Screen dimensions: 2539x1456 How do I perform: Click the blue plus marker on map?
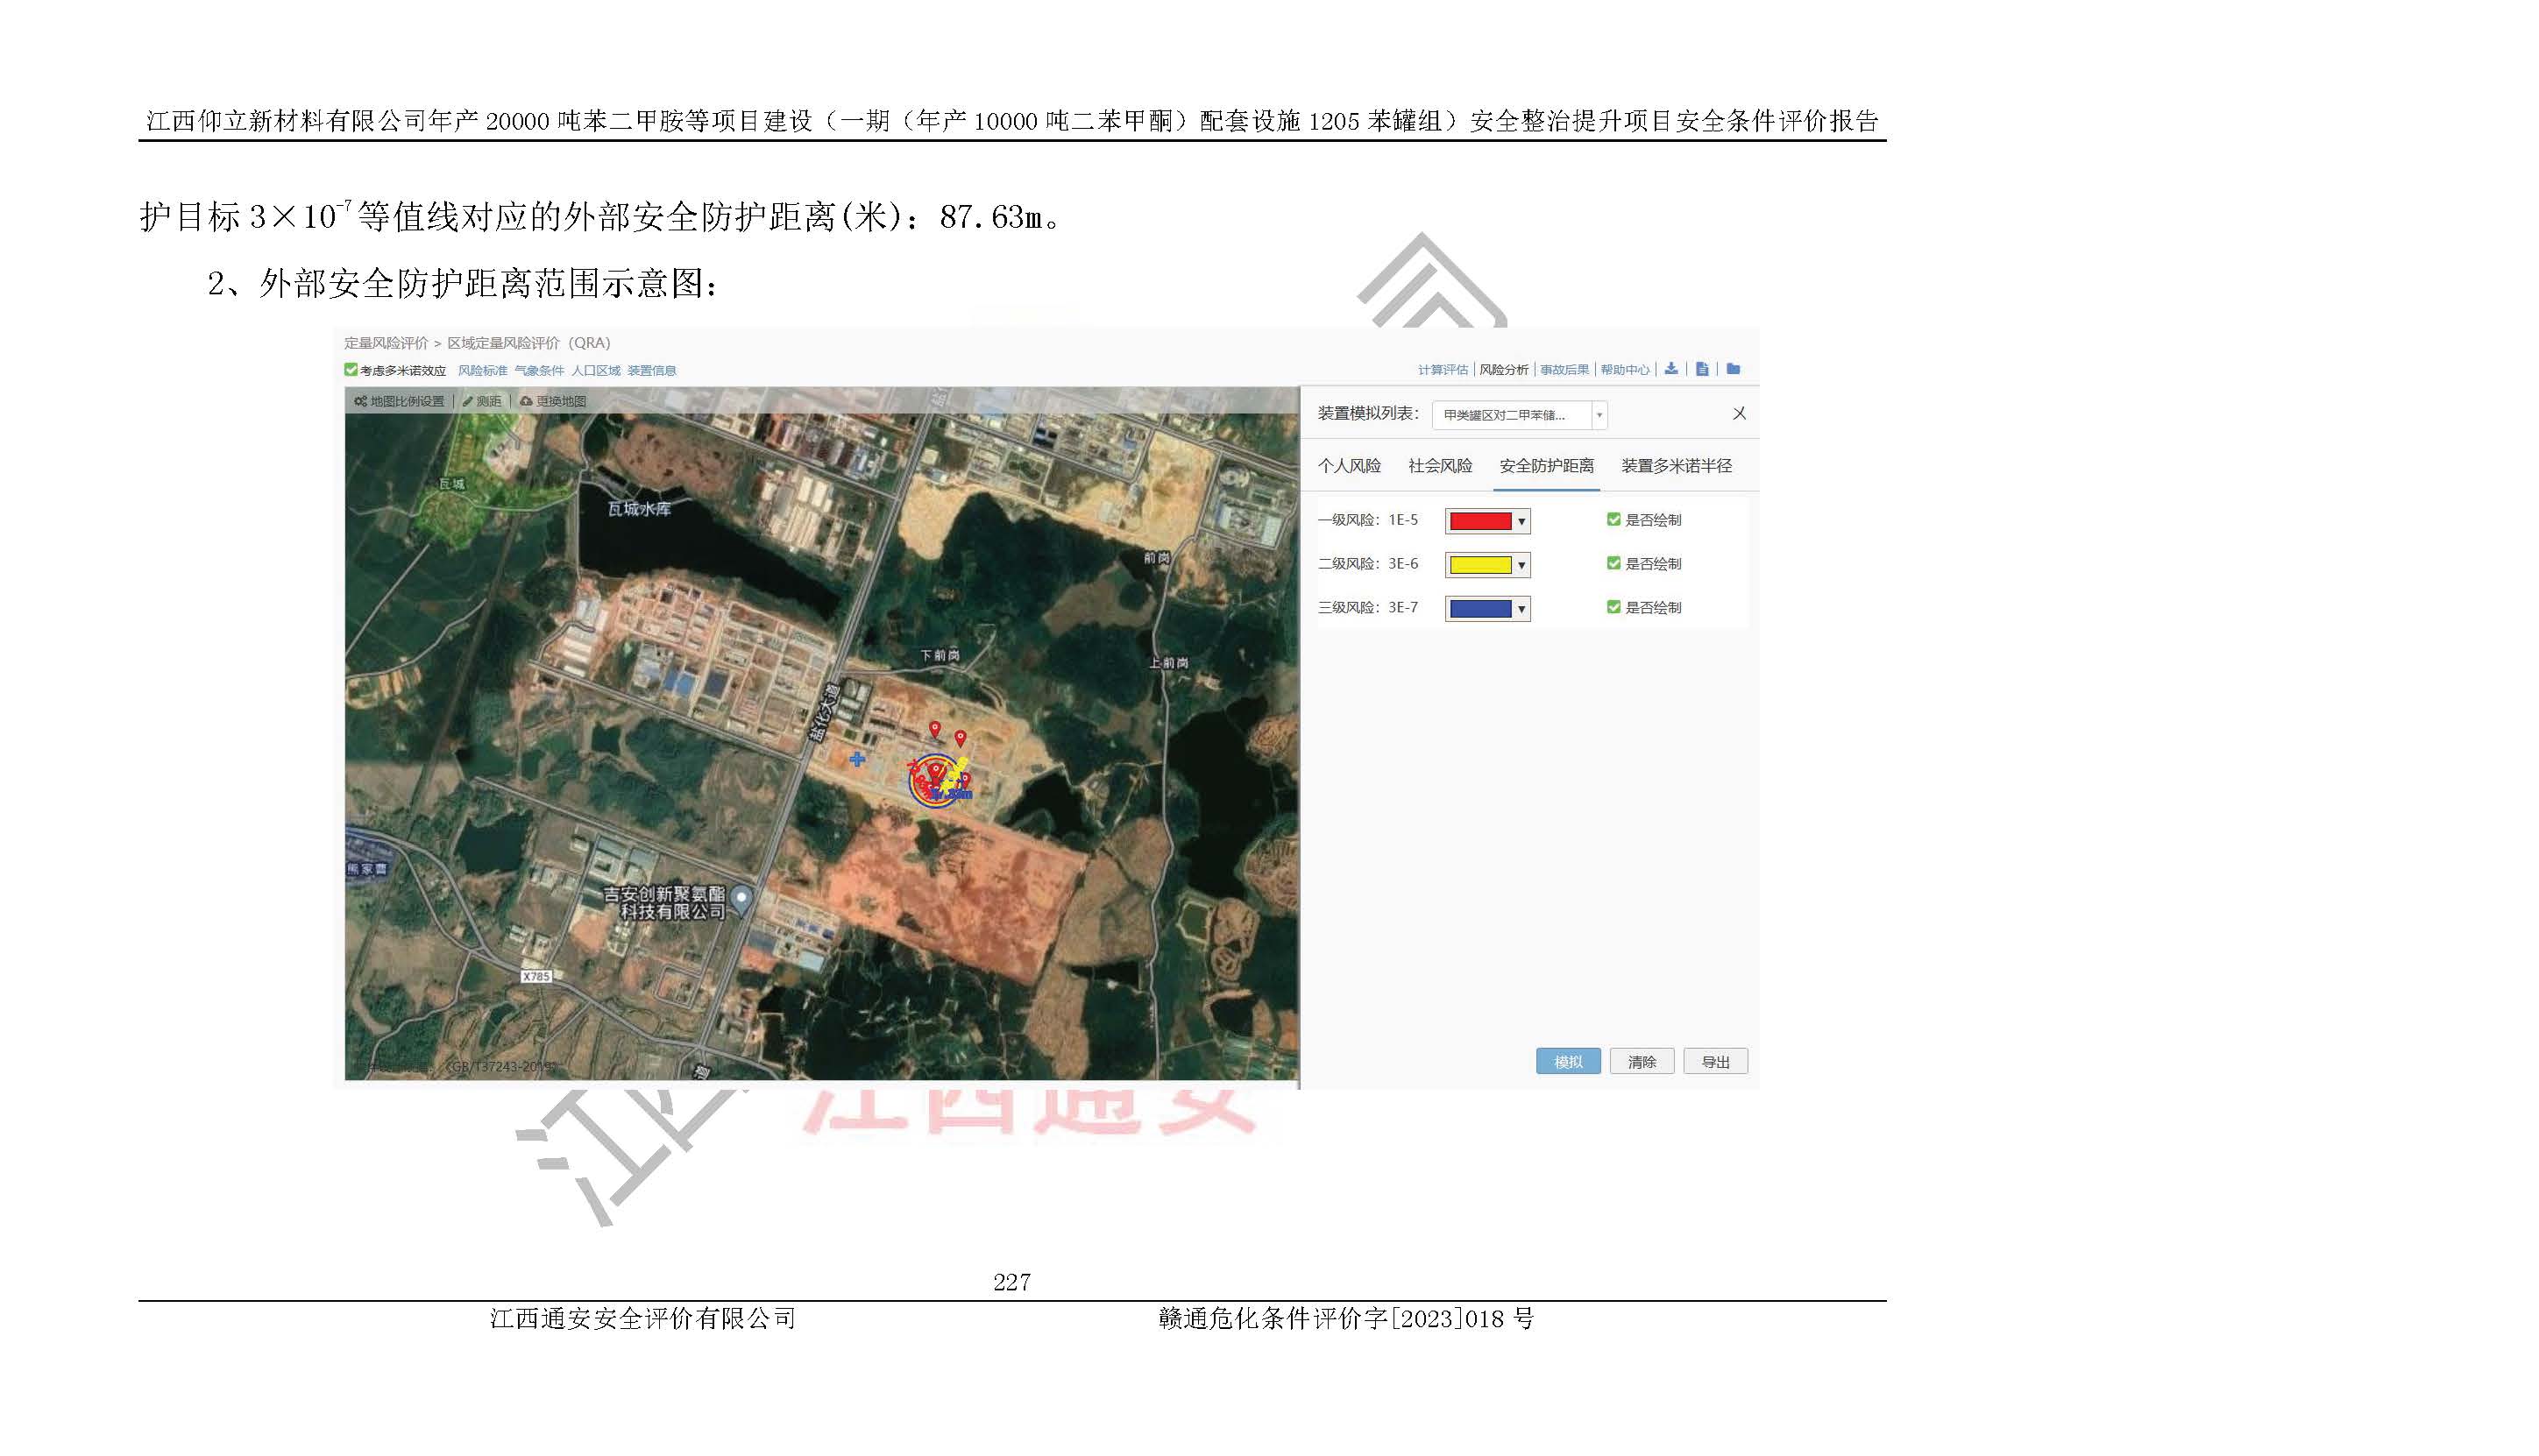click(857, 760)
